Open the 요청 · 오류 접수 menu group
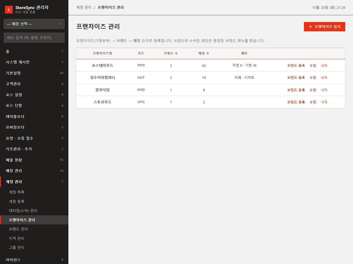 click(x=34, y=138)
